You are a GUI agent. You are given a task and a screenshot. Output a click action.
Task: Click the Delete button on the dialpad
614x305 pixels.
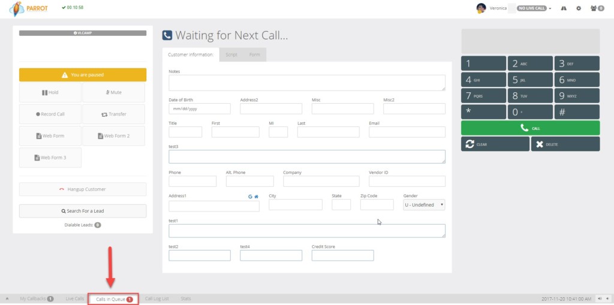[565, 144]
